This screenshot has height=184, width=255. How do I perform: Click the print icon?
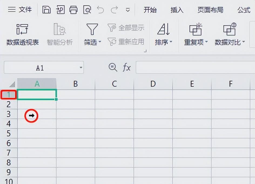tap(73, 10)
